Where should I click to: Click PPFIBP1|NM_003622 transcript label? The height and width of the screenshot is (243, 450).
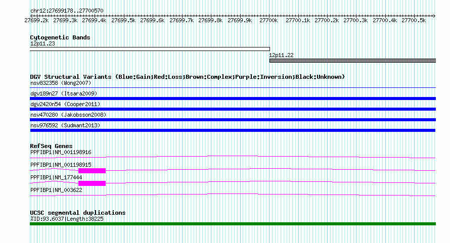tap(56, 190)
